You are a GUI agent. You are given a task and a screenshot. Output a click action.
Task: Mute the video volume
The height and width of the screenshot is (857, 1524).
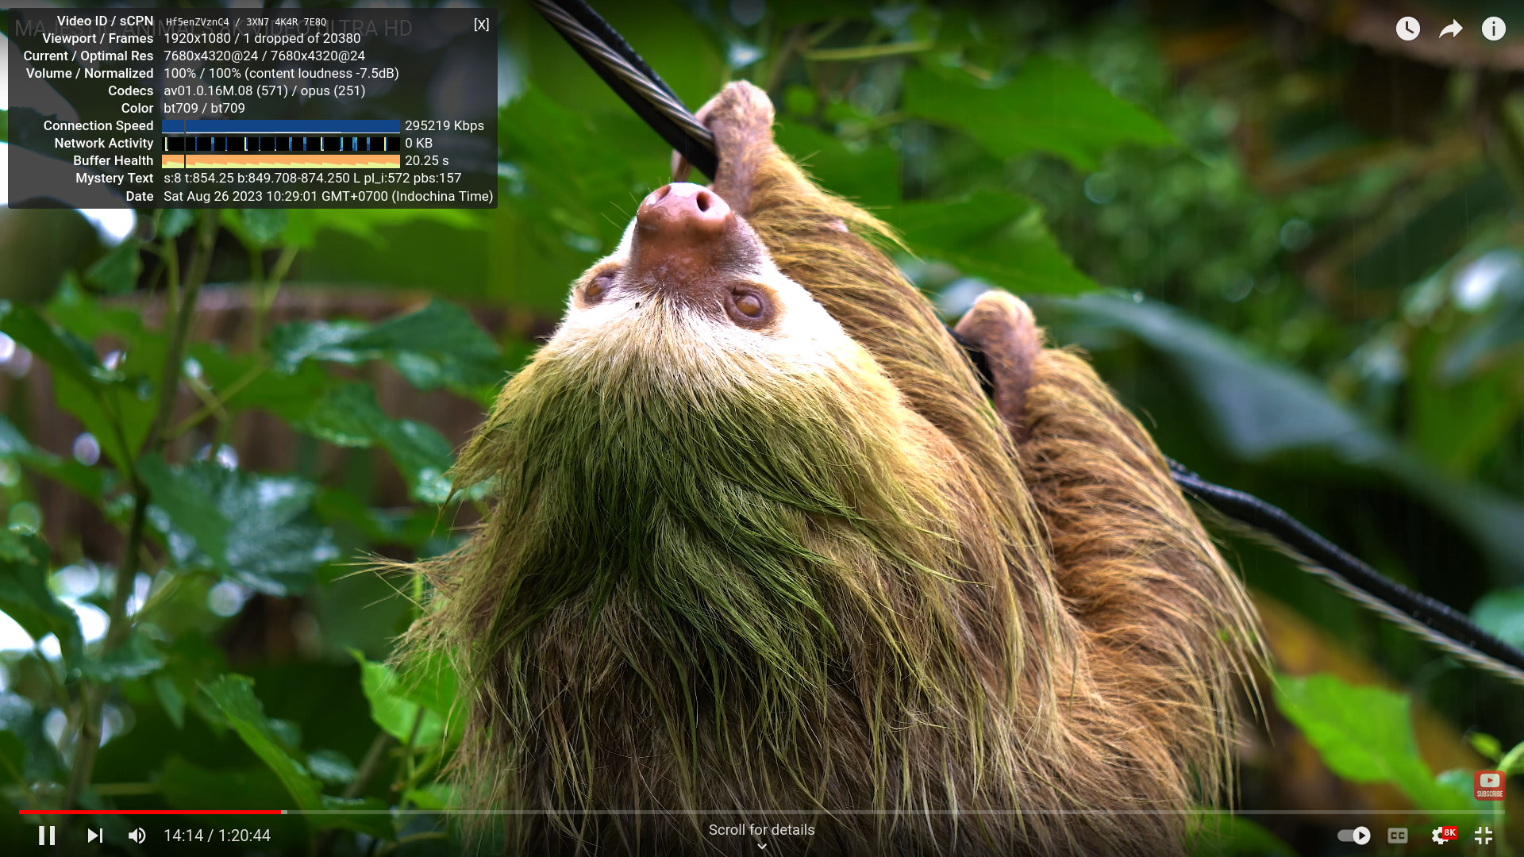[137, 836]
